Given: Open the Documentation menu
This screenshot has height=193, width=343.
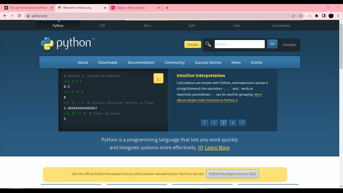Looking at the screenshot, I should pyautogui.click(x=141, y=62).
